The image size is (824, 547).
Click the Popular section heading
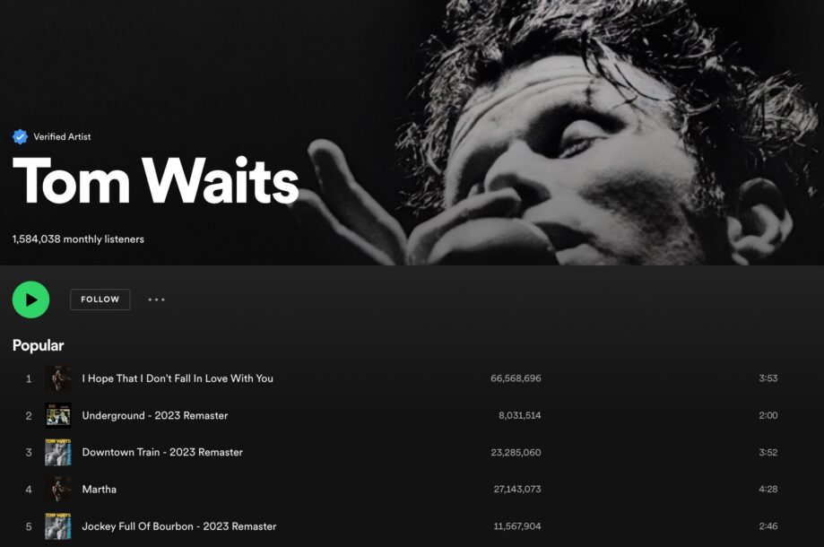38,345
